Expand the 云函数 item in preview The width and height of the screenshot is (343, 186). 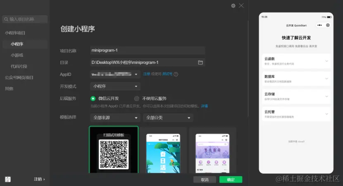296,61
